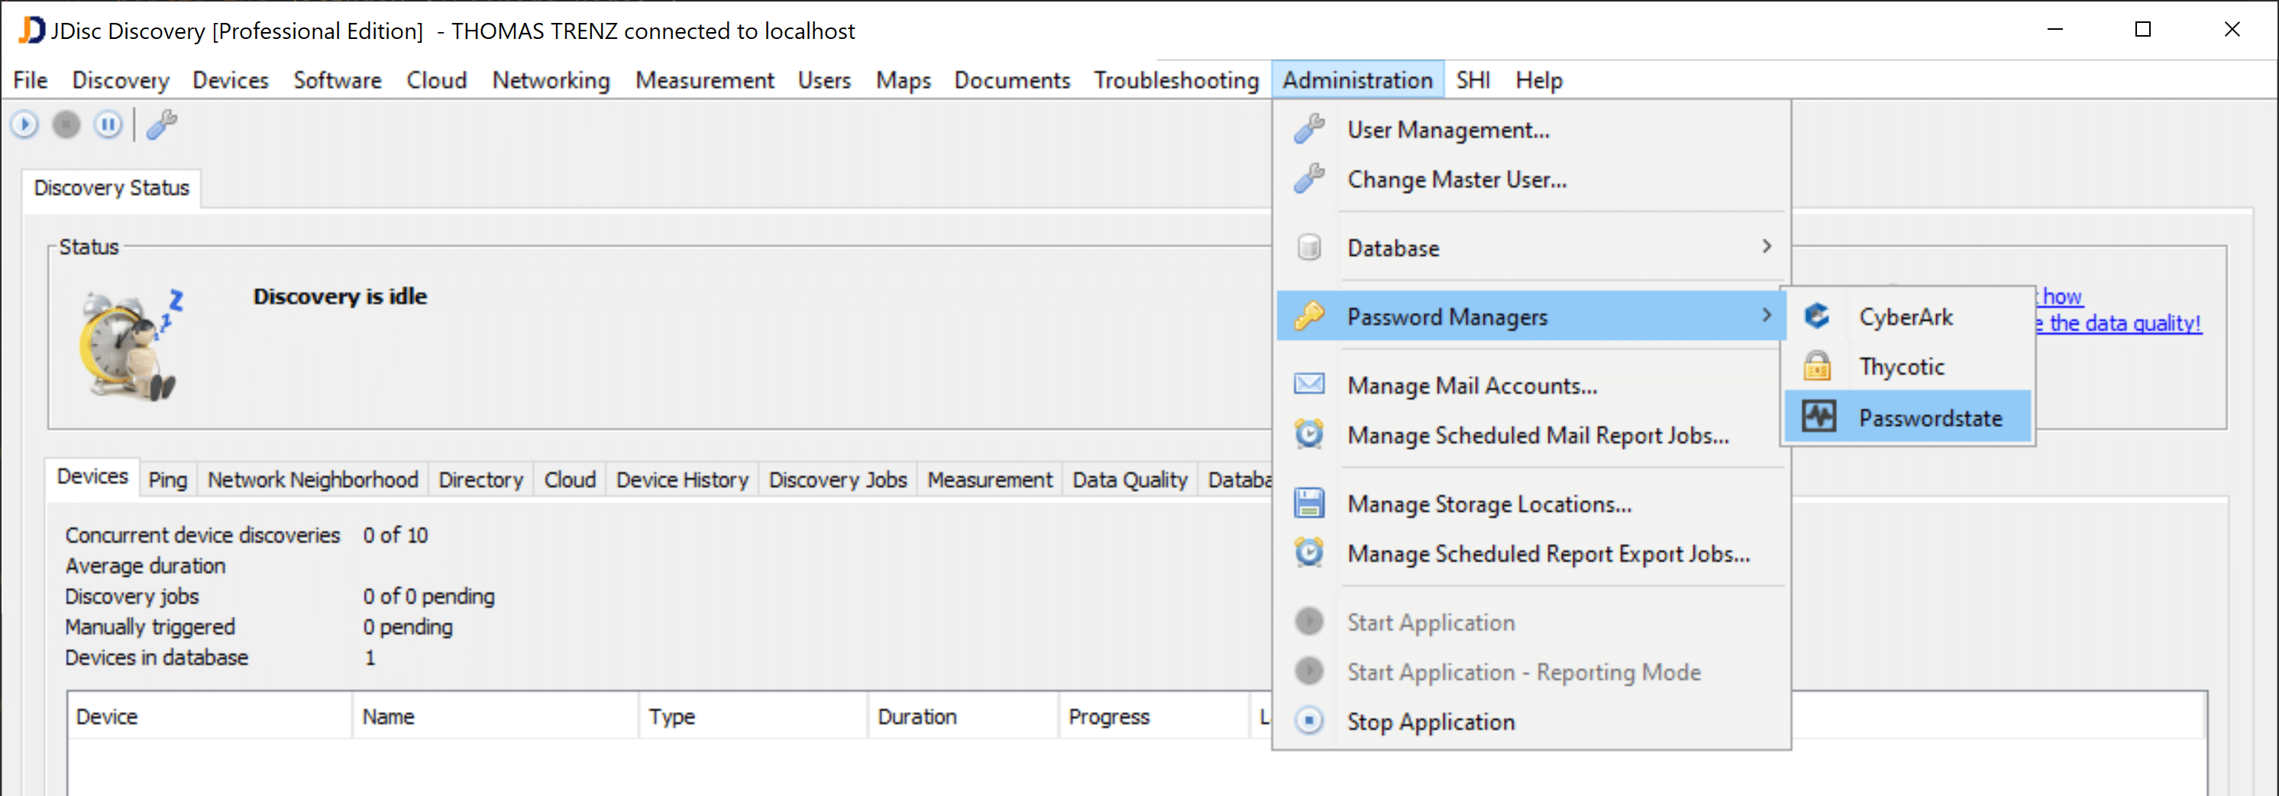
Task: Open Manage Storage Locations
Action: tap(1489, 504)
